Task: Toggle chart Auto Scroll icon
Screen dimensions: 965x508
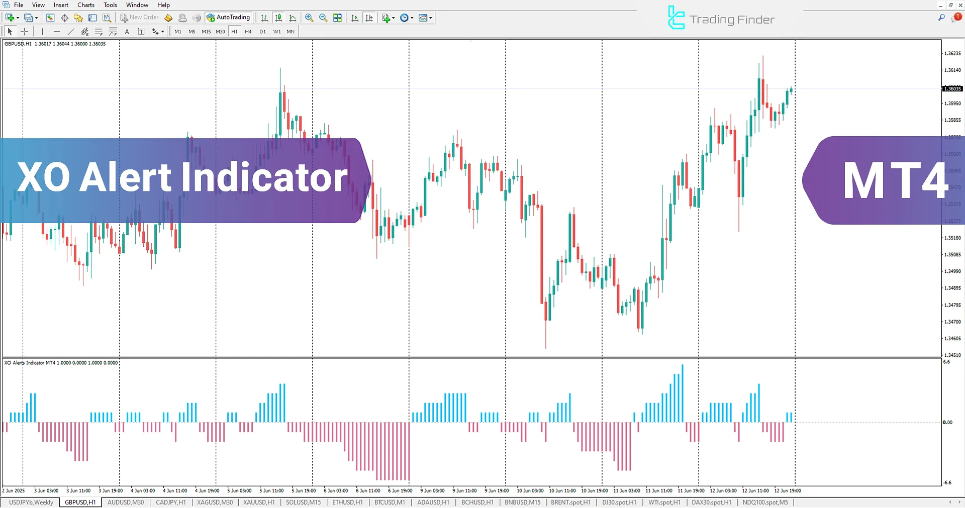Action: pos(355,18)
